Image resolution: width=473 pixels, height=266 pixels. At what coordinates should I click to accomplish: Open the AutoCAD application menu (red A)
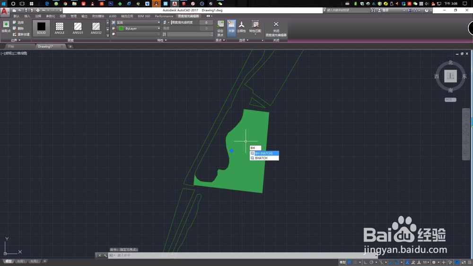point(4,12)
